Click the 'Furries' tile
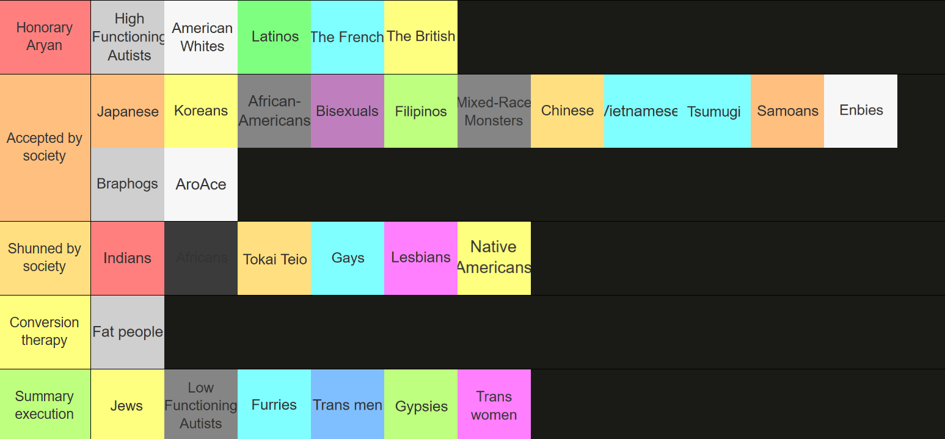The width and height of the screenshot is (945, 439). coord(274,405)
